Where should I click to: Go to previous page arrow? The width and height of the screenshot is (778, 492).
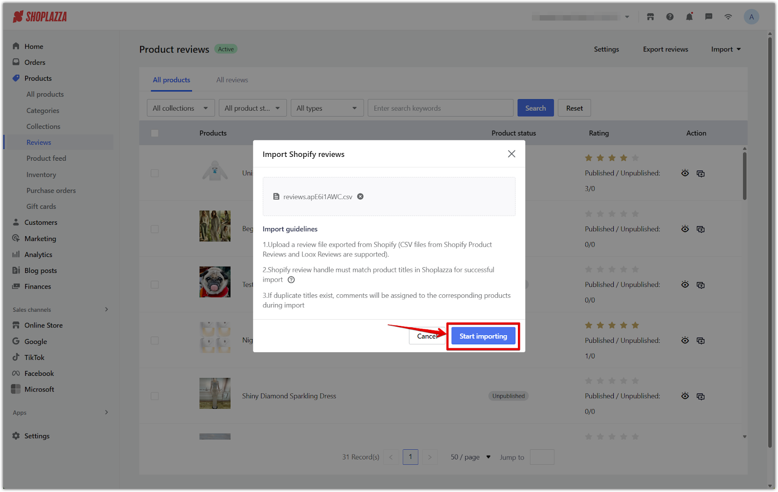point(391,457)
